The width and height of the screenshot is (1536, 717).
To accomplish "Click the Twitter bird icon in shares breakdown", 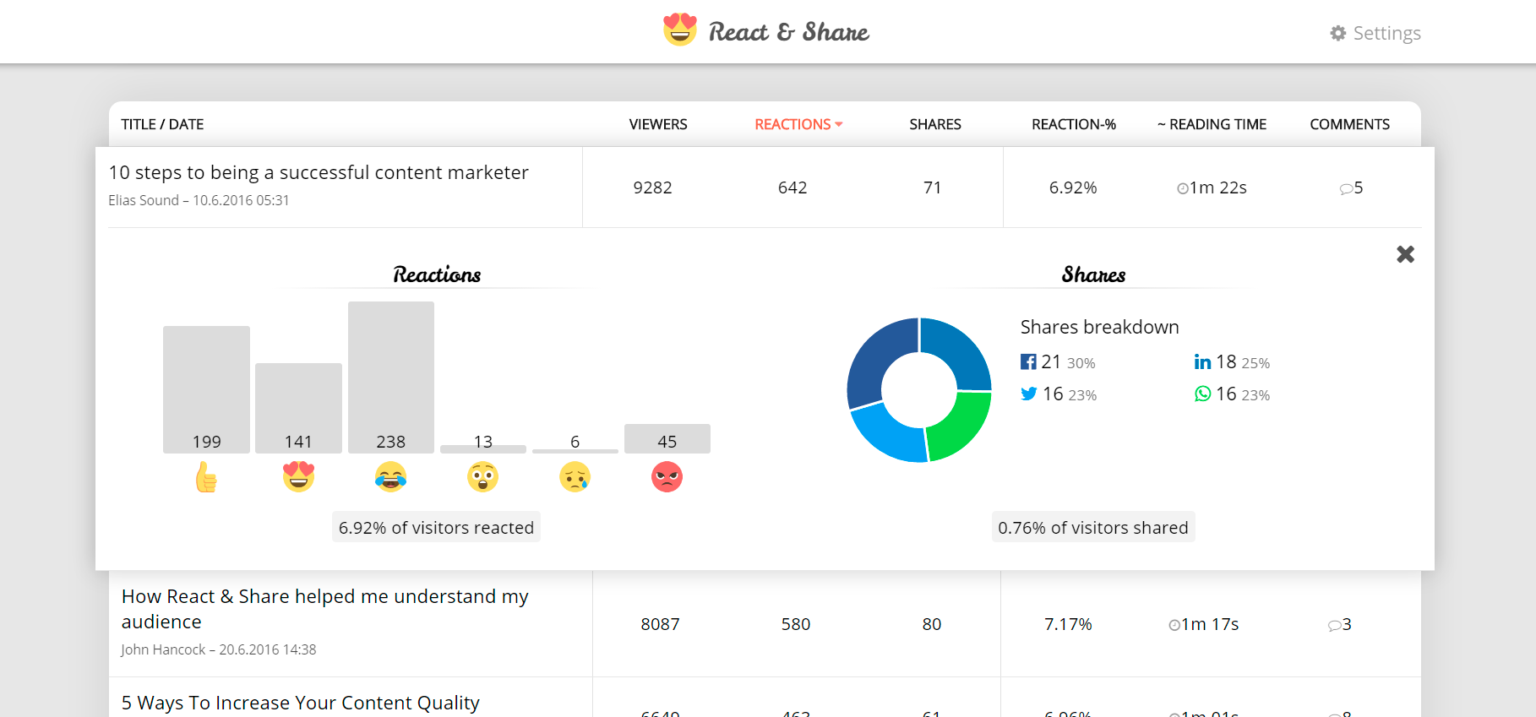I will [1028, 394].
